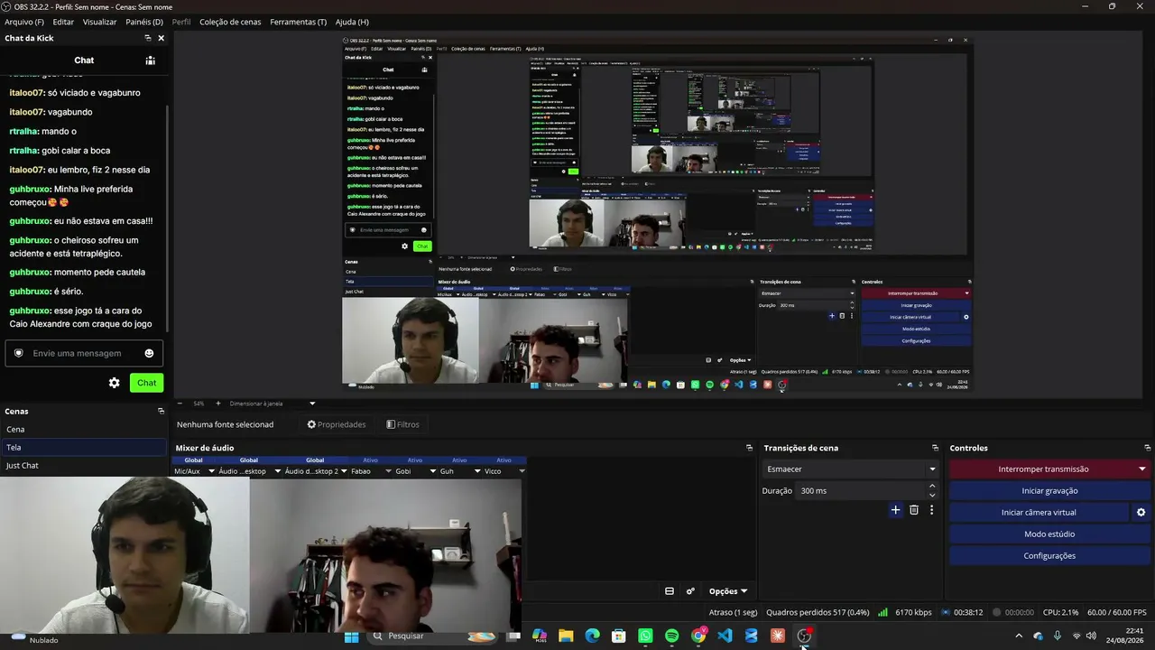Show hidden system tray icons
Viewport: 1155px width, 650px height.
tap(1019, 636)
